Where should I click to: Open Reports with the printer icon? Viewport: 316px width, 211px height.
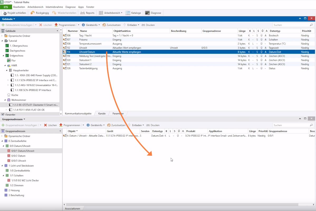tap(82, 13)
